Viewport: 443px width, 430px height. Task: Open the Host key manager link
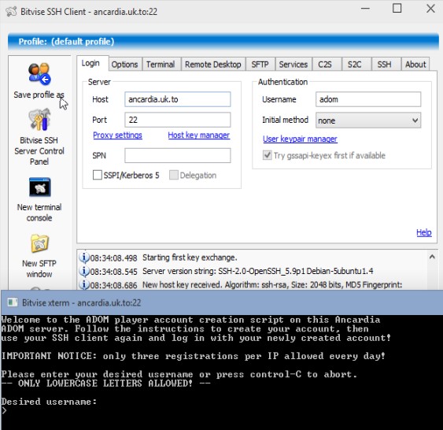point(198,135)
